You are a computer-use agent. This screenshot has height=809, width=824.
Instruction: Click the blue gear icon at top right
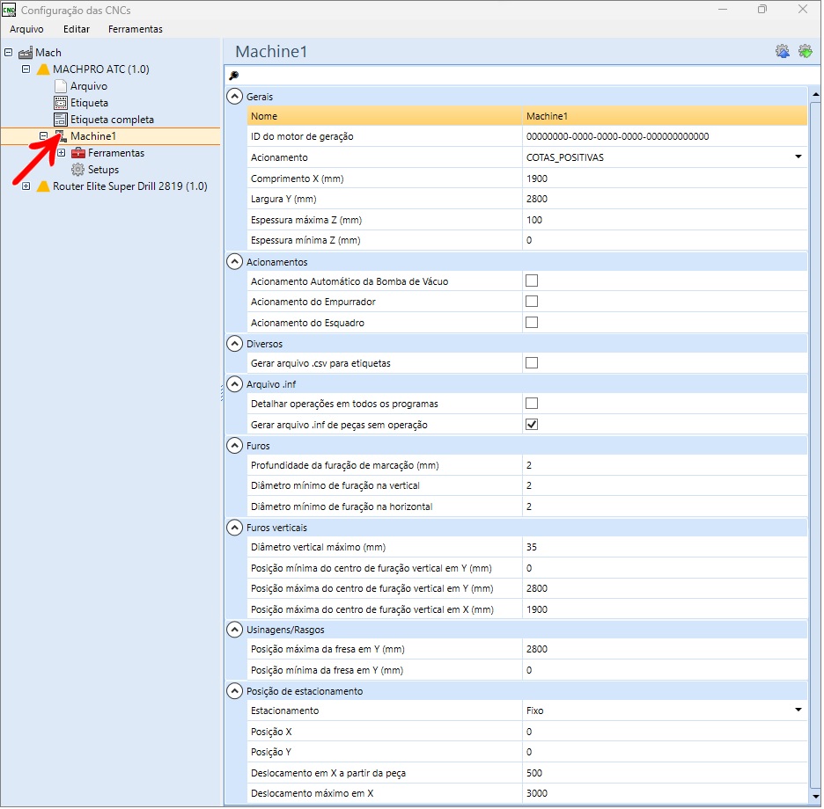click(x=783, y=52)
